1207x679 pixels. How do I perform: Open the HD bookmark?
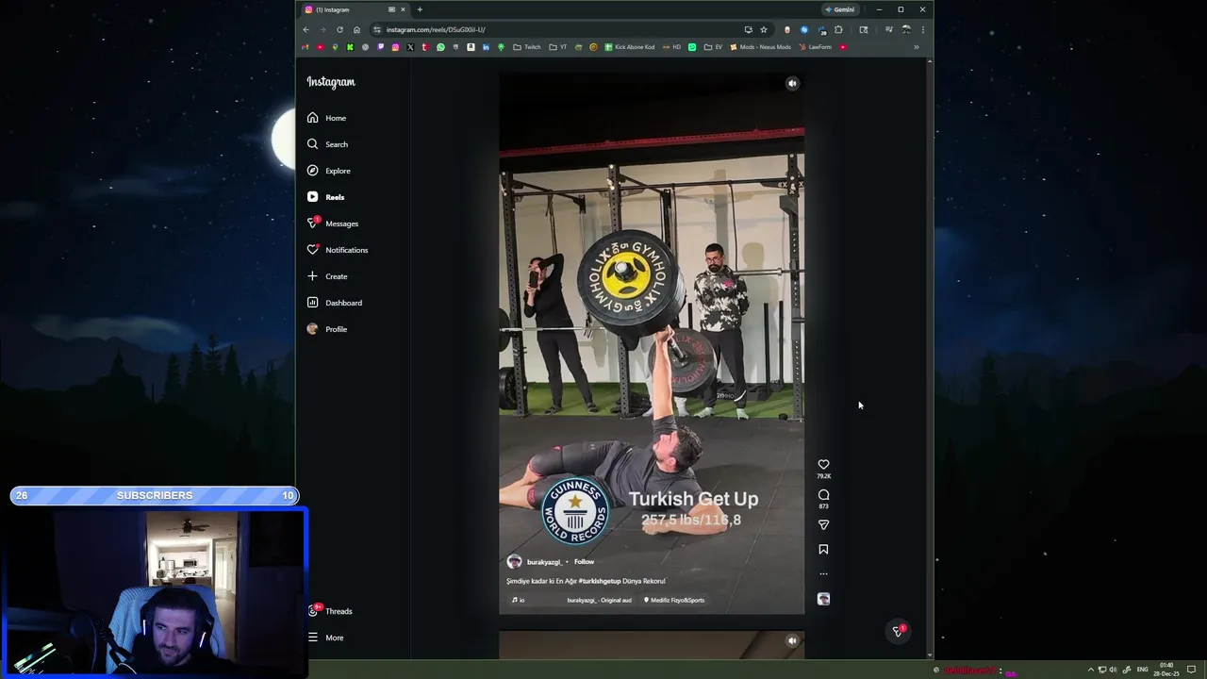point(671,47)
